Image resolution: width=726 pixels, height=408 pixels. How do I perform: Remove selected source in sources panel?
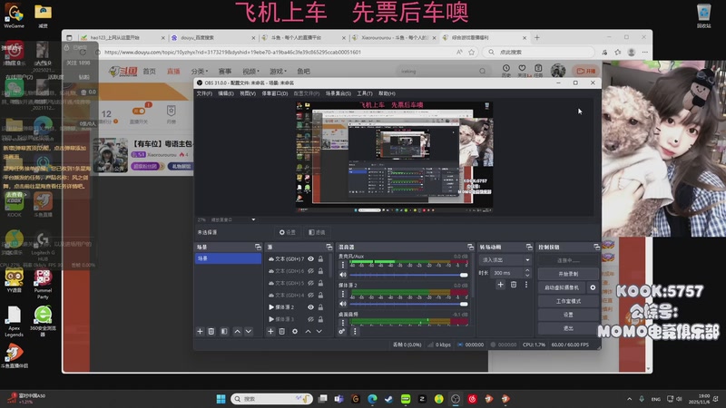(x=282, y=331)
